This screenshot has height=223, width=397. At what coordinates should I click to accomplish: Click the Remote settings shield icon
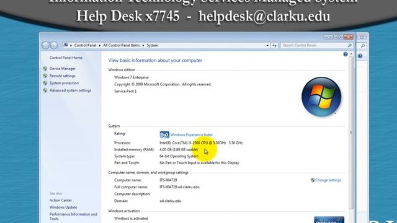coord(45,76)
